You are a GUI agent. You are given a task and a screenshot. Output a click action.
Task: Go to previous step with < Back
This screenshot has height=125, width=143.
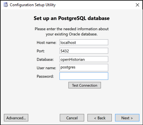[99, 118]
